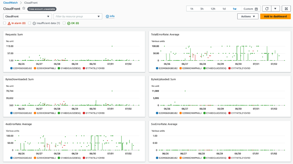The width and height of the screenshot is (293, 164).
Task: Favorite the CloudFront dashboard with the star icon
Action: coord(24,8)
